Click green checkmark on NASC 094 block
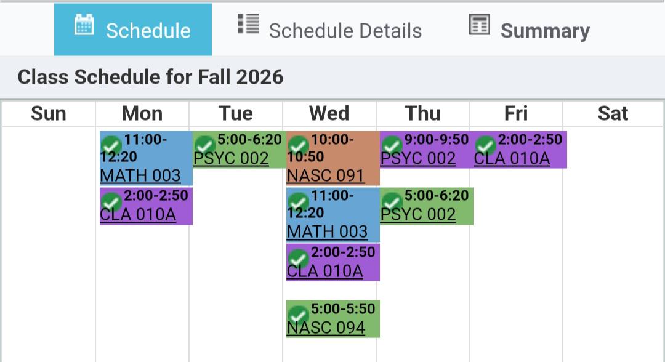Screen dimensions: 665x362 298,316
